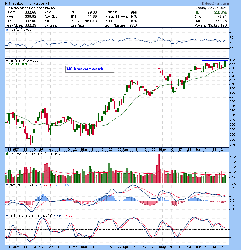
Task: Select the "340 breakout watch." annotation box
Action: pos(90,69)
